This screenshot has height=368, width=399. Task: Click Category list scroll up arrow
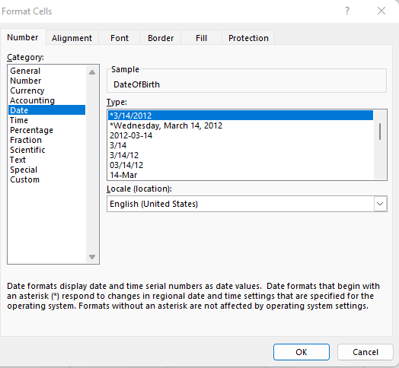(92, 72)
